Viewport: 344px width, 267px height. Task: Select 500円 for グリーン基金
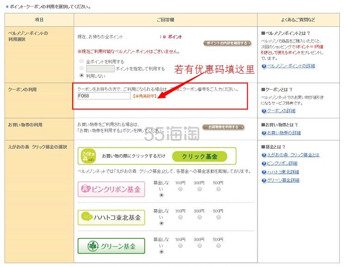(219, 246)
